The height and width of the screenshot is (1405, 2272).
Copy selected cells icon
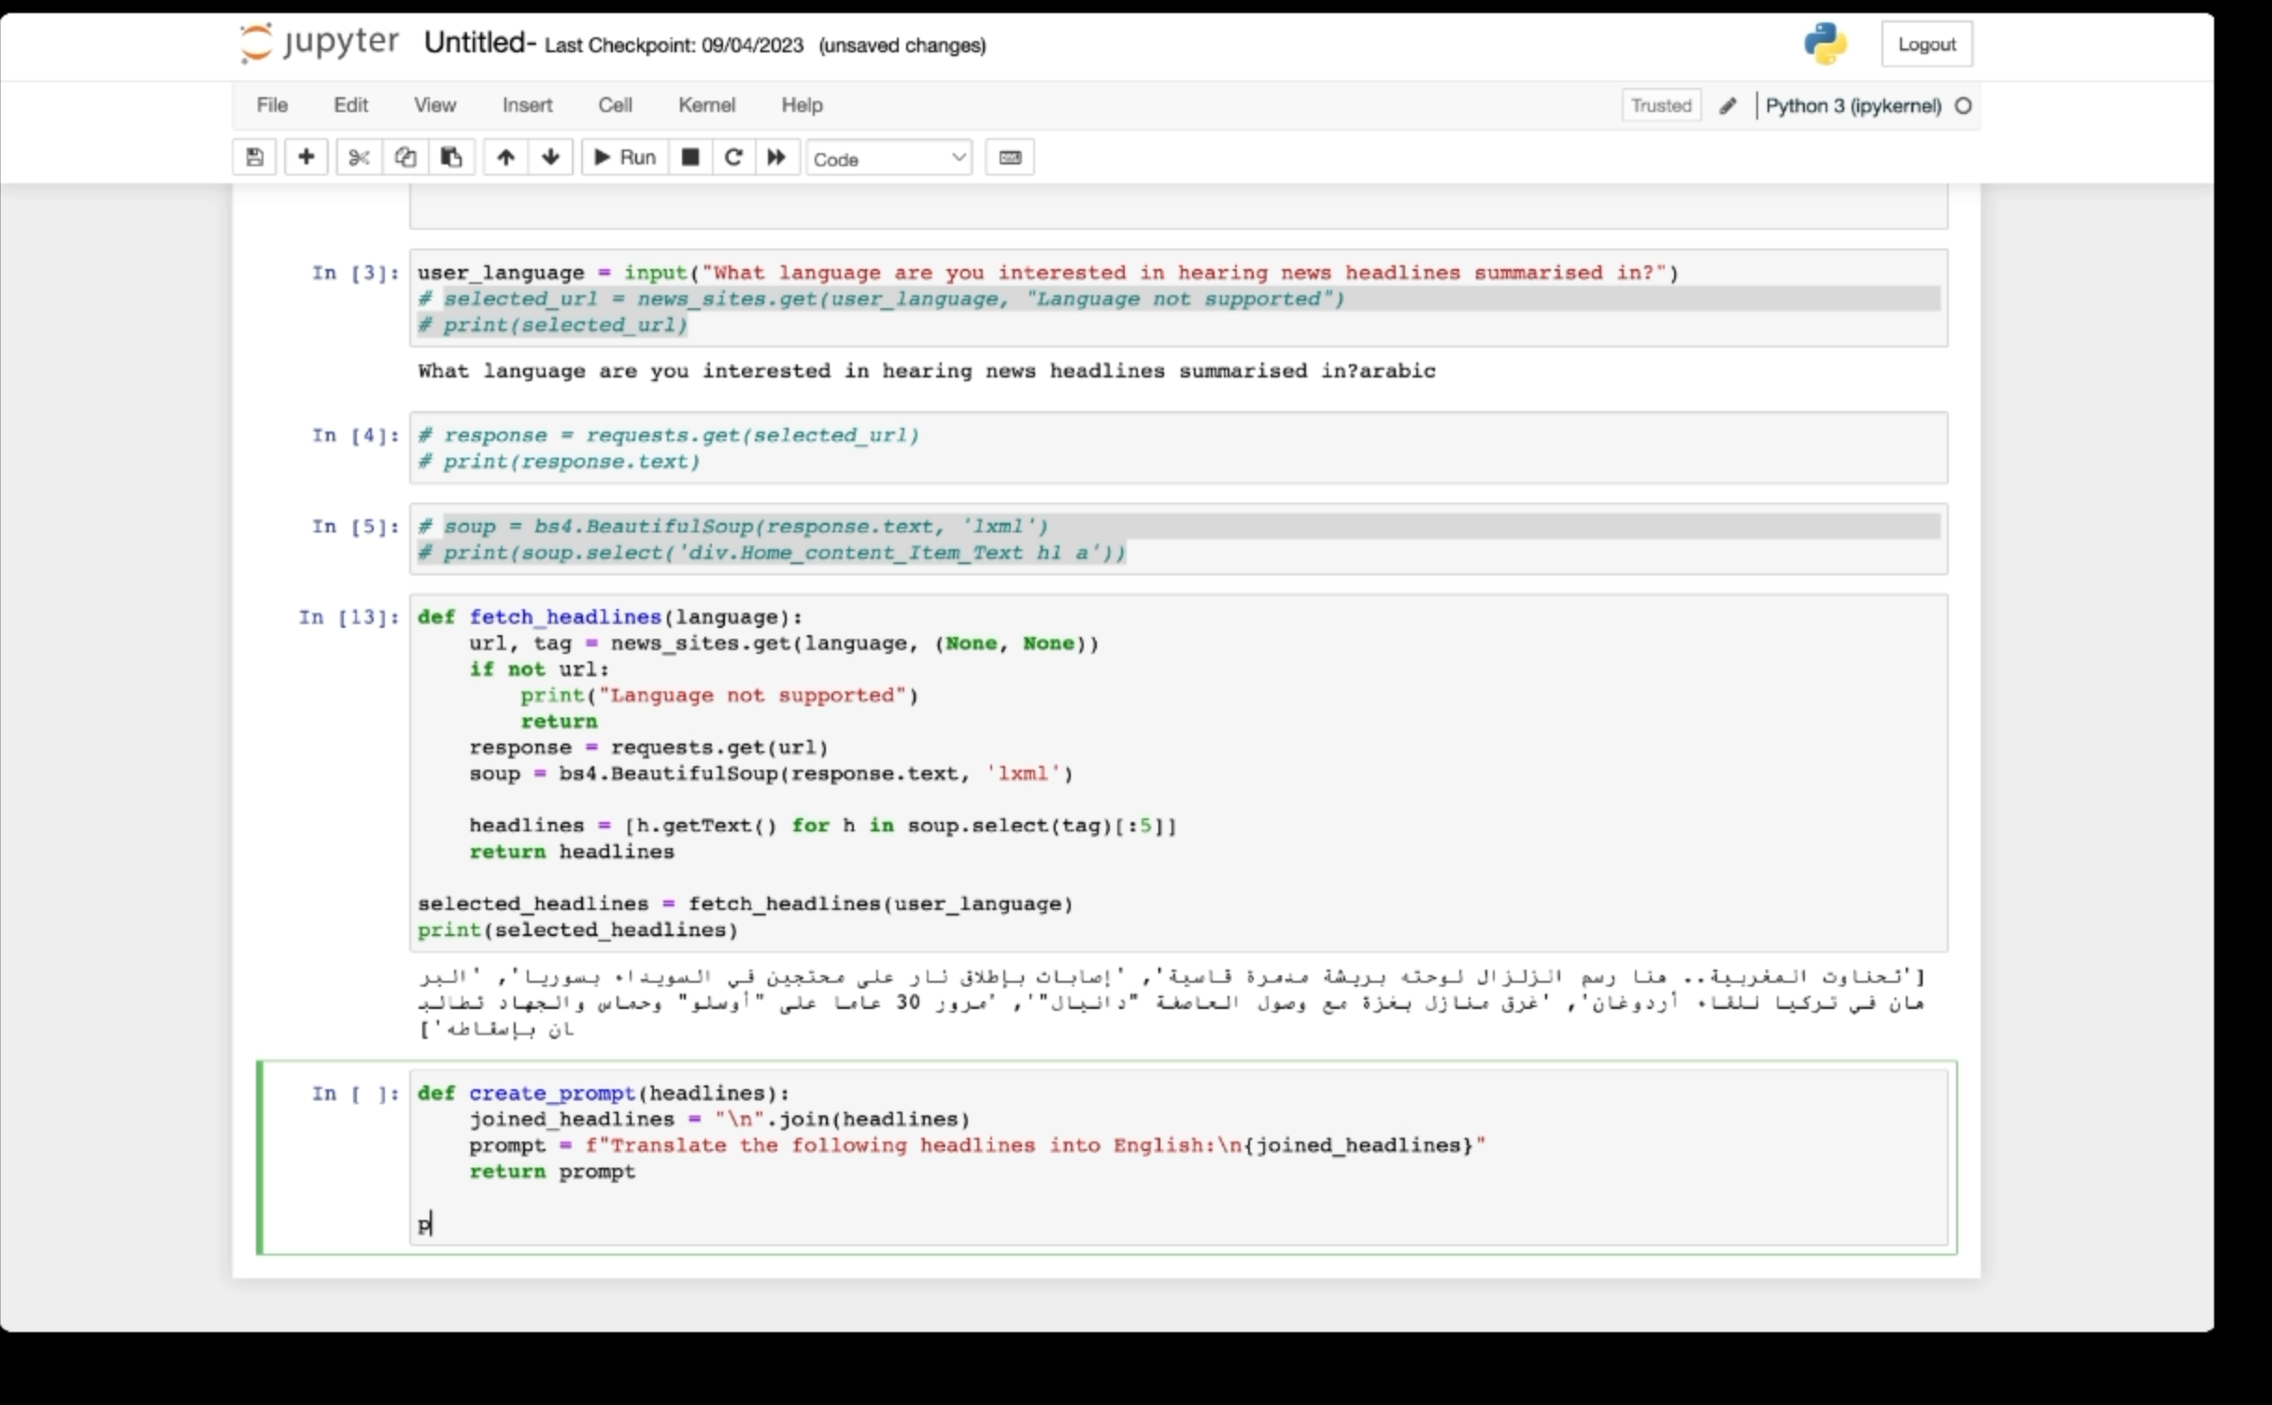tap(405, 157)
